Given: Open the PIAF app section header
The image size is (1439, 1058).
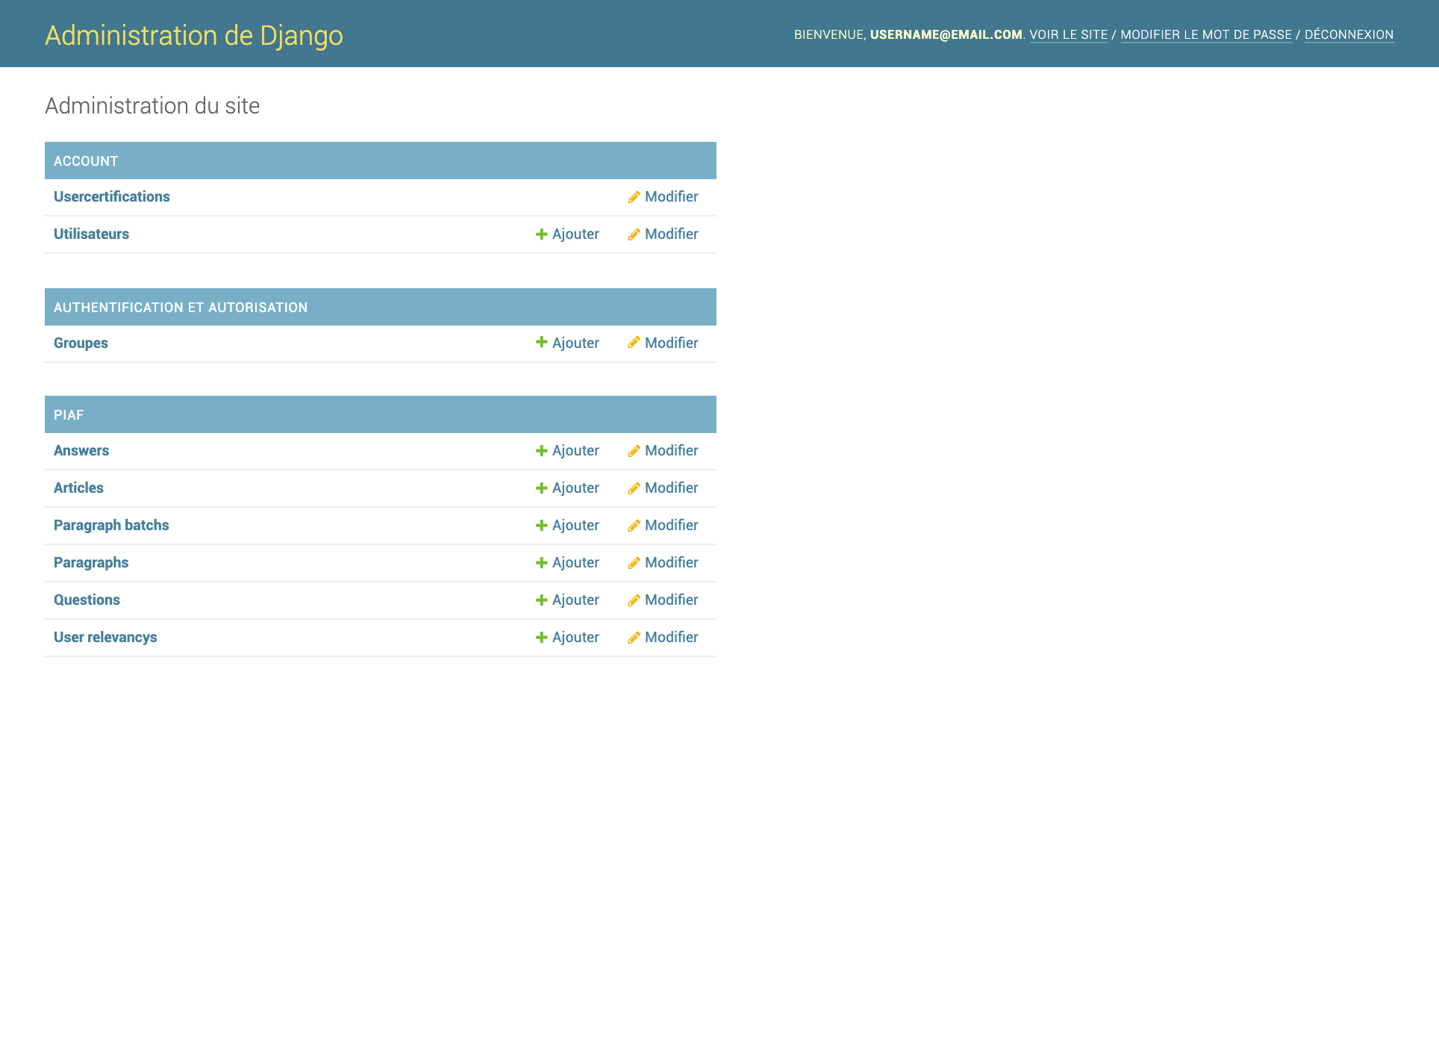Looking at the screenshot, I should (69, 415).
